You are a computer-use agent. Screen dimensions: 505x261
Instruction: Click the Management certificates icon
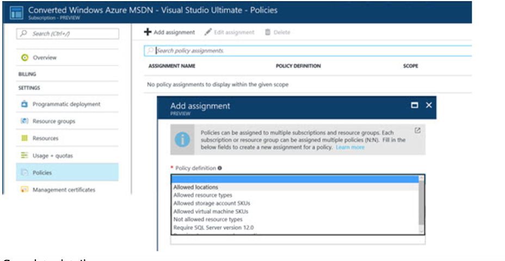pos(24,190)
